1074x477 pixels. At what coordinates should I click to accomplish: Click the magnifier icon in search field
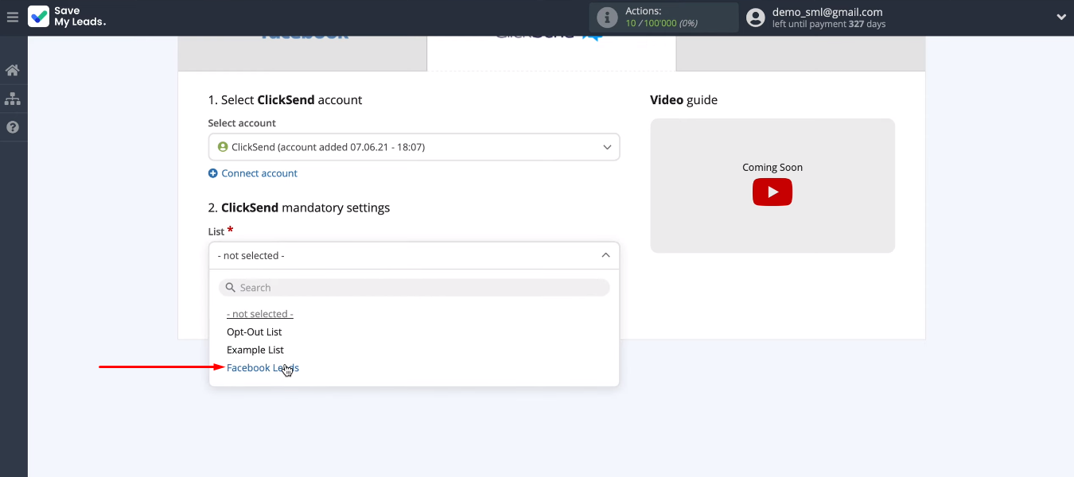[x=231, y=288]
